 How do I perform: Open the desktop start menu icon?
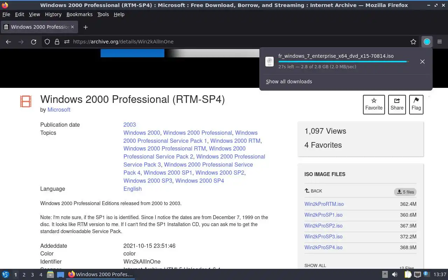pos(6,274)
